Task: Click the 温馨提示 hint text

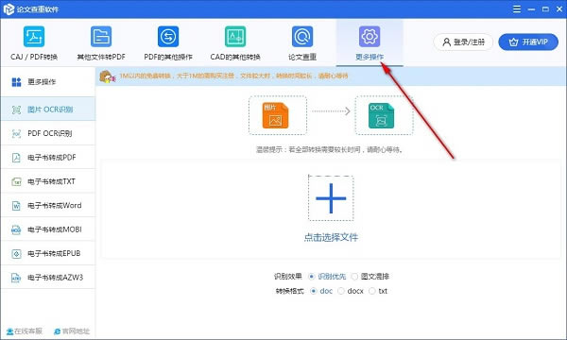Action: (330, 149)
